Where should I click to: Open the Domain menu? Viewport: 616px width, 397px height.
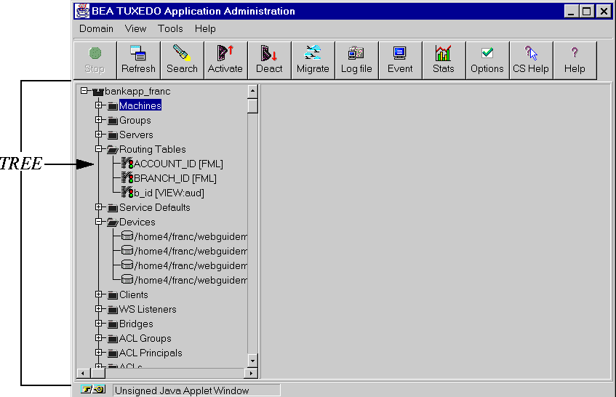[96, 28]
